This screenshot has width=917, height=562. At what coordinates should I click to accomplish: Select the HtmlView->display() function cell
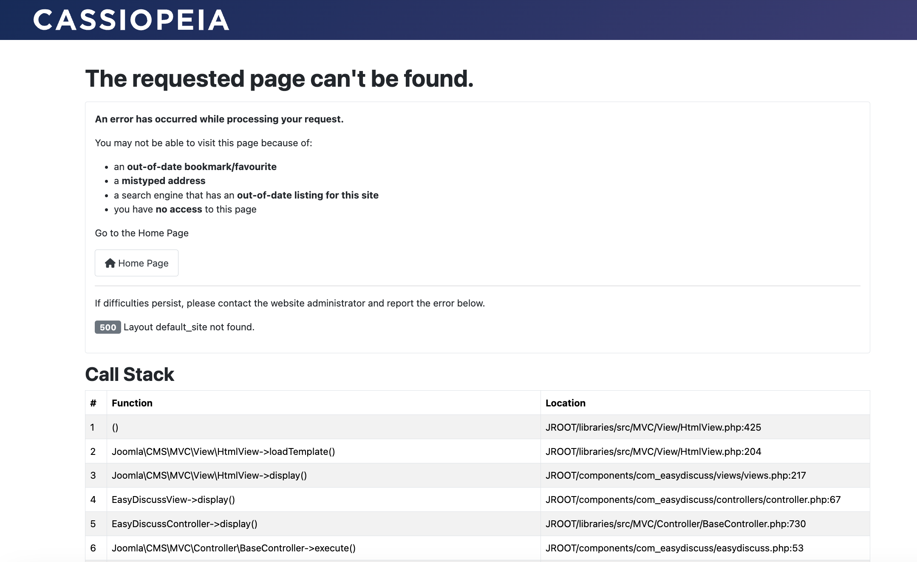point(209,475)
